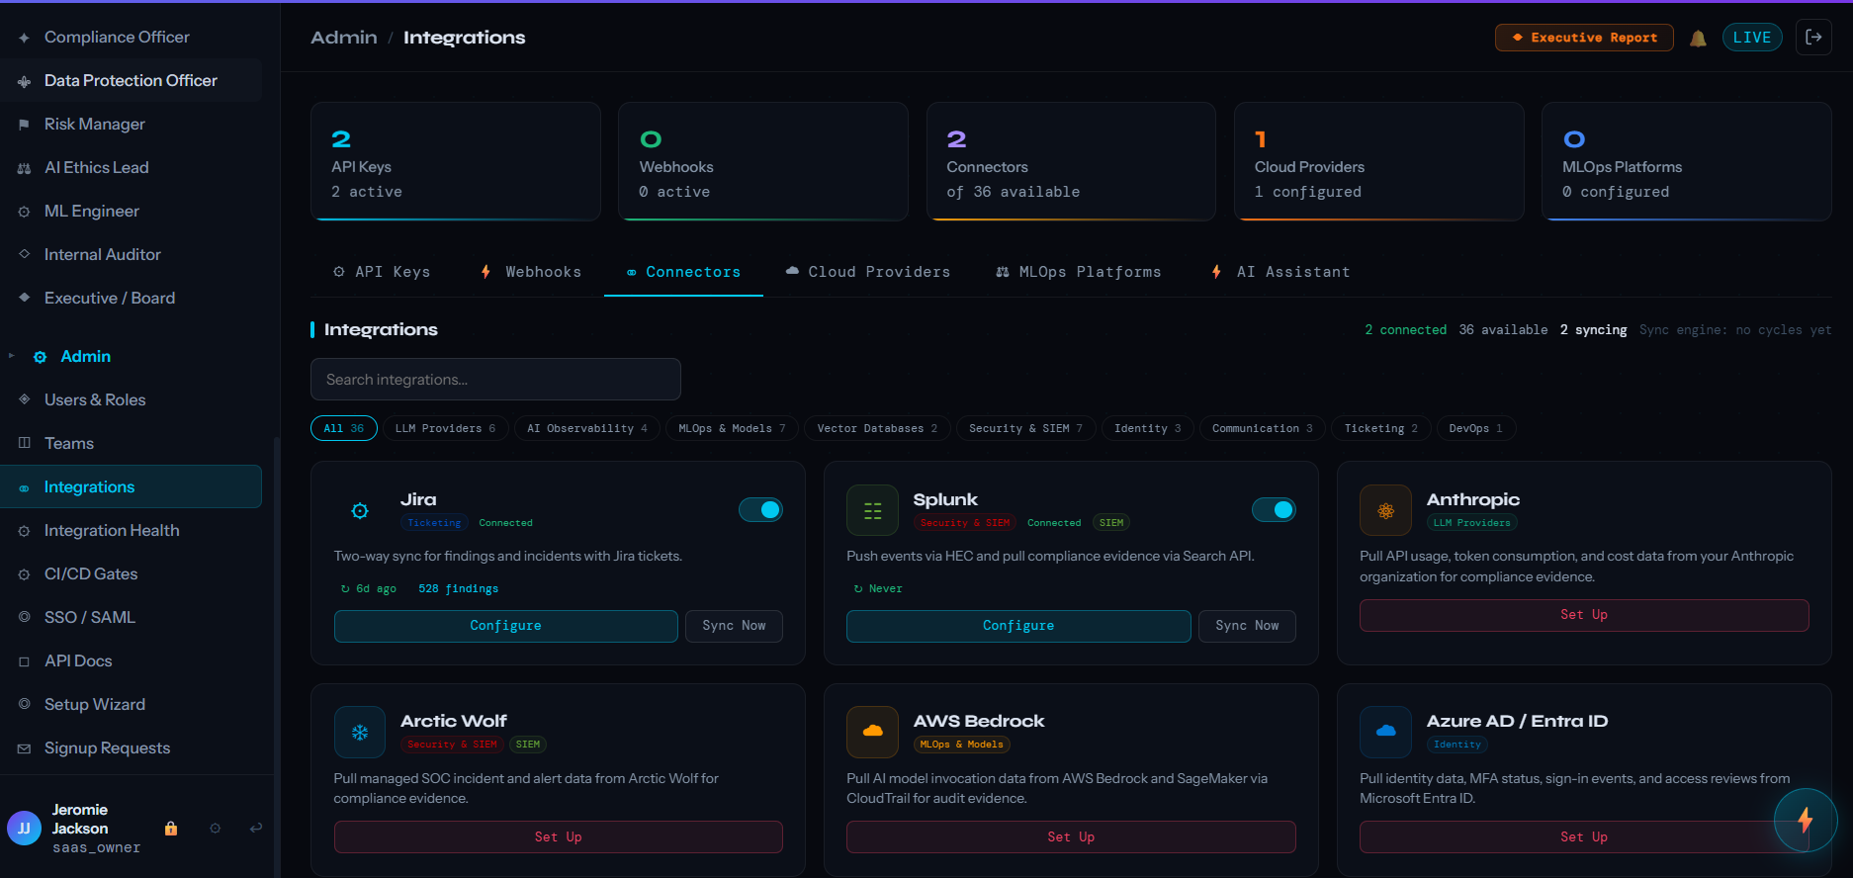1853x878 pixels.
Task: Click the Compliance Officer sidebar icon
Action: coord(24,38)
